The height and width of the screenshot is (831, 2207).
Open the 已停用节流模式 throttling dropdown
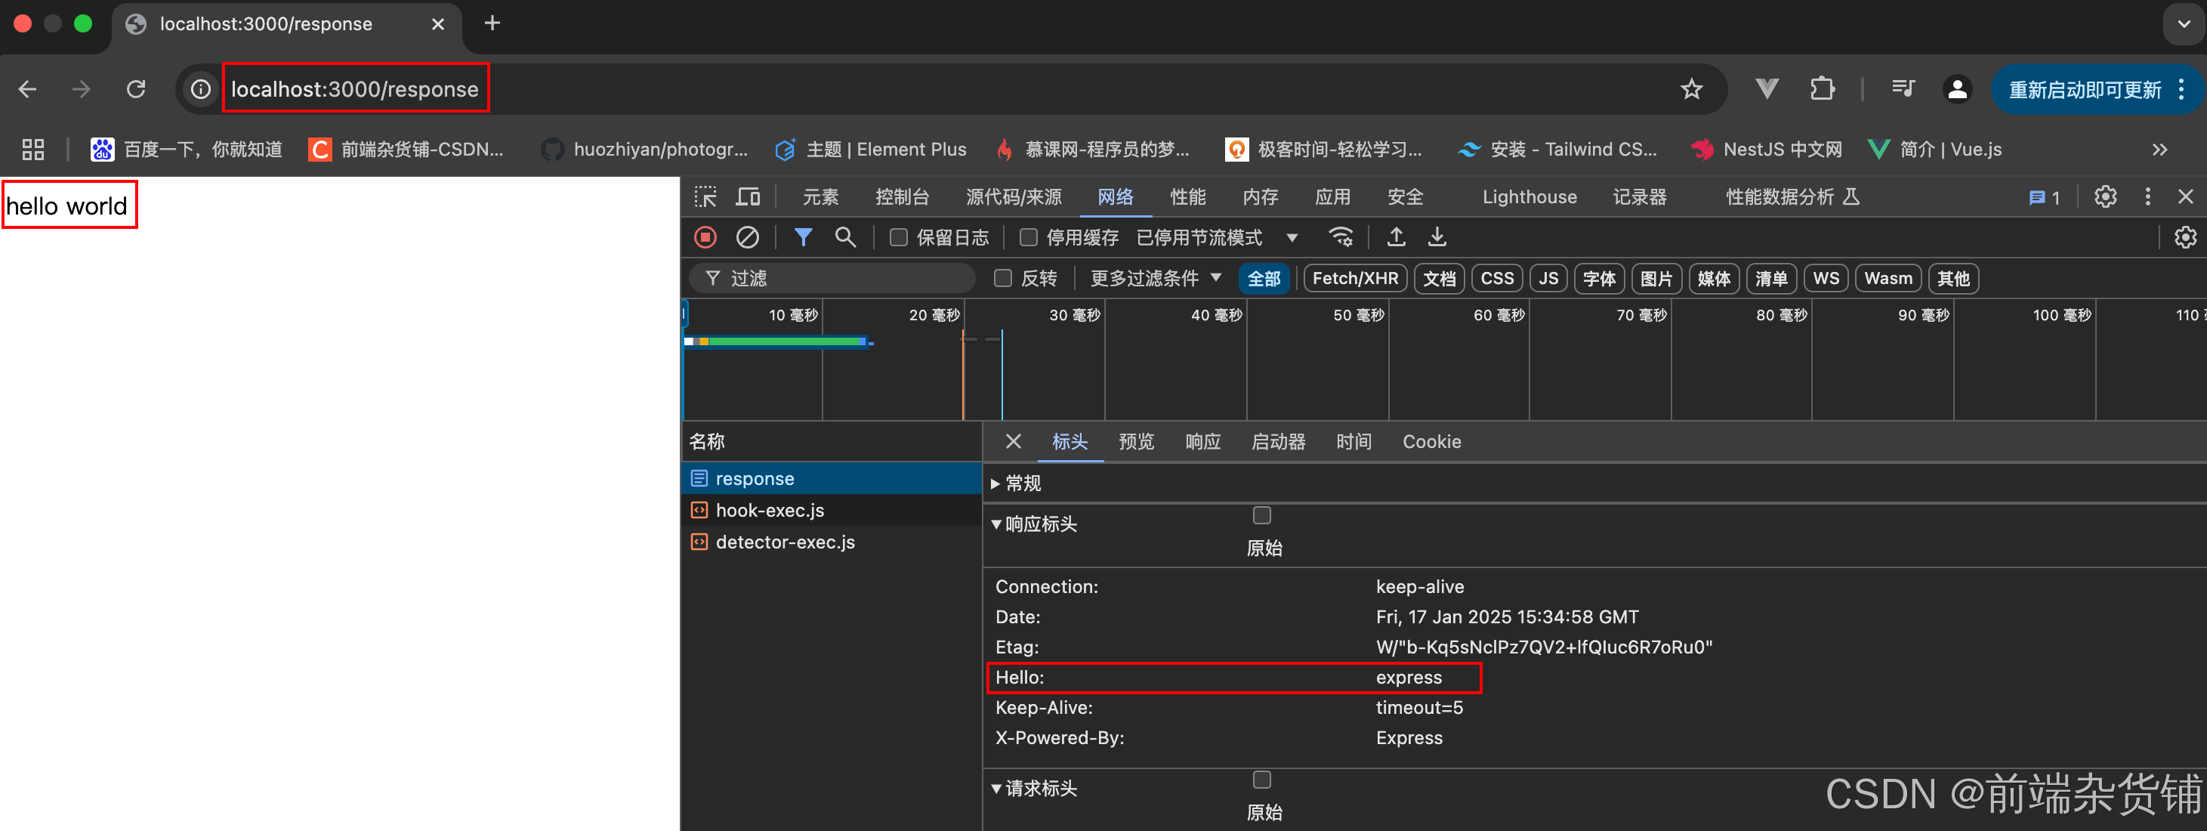(1217, 237)
